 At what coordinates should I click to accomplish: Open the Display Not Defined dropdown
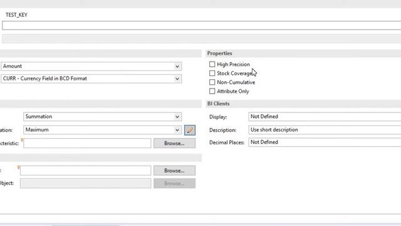[x=325, y=117]
